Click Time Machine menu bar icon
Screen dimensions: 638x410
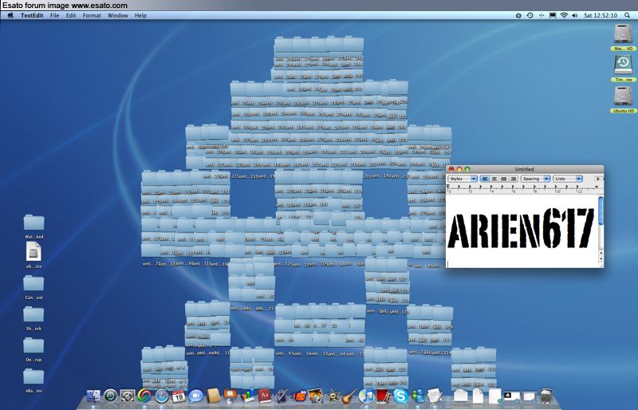[530, 15]
